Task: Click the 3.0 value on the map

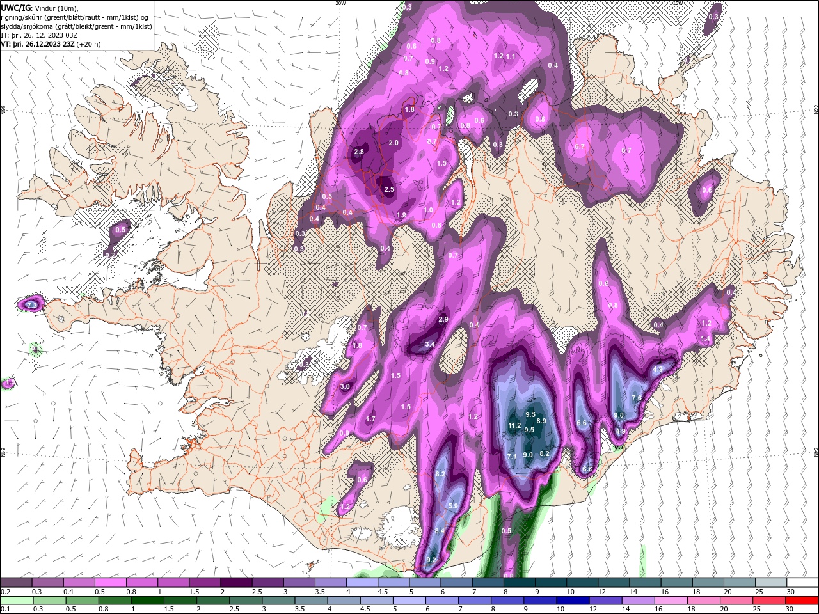Action: click(346, 386)
